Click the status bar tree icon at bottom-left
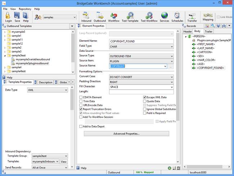 [4, 172]
